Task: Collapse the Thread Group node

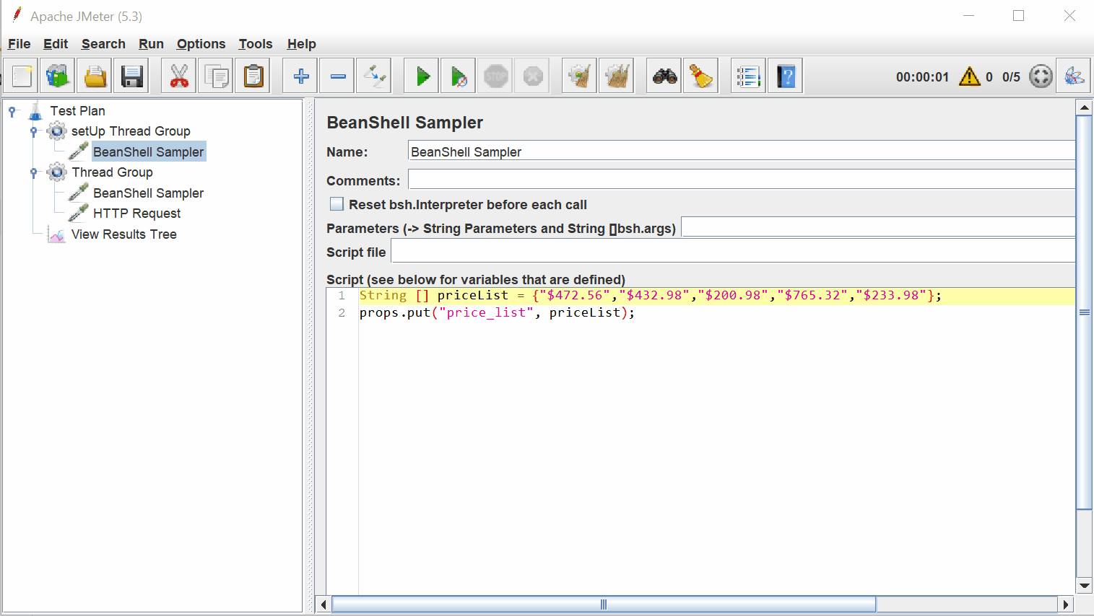Action: pos(33,172)
